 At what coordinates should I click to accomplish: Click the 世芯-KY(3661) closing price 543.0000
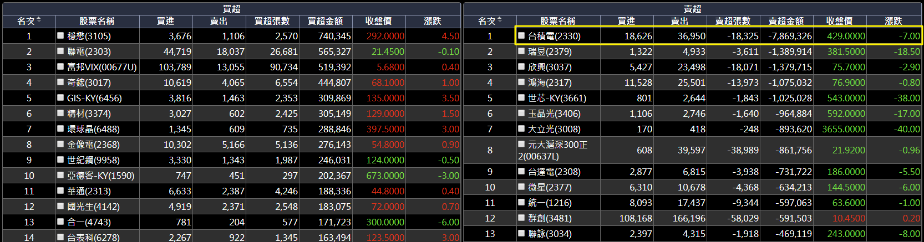tap(846, 98)
